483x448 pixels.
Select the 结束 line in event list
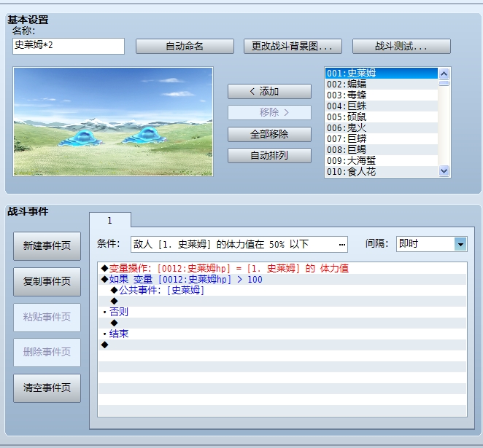point(282,334)
